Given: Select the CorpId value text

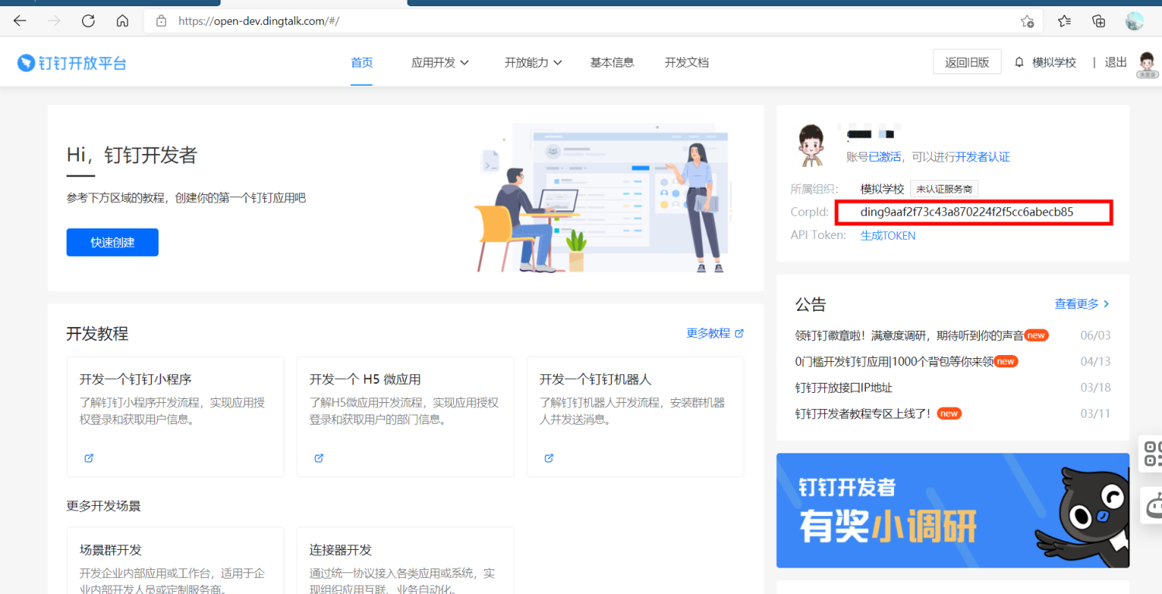Looking at the screenshot, I should 966,212.
